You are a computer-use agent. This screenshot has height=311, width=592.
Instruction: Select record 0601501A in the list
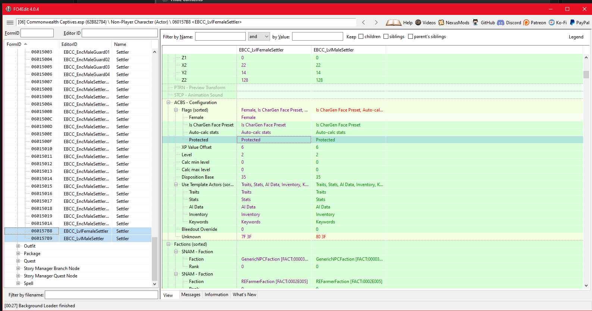pos(78,224)
